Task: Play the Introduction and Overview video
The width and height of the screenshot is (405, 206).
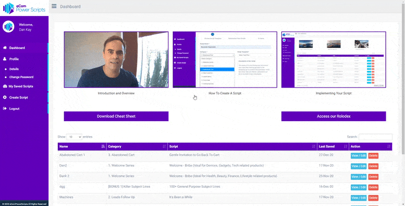Action: [x=116, y=59]
